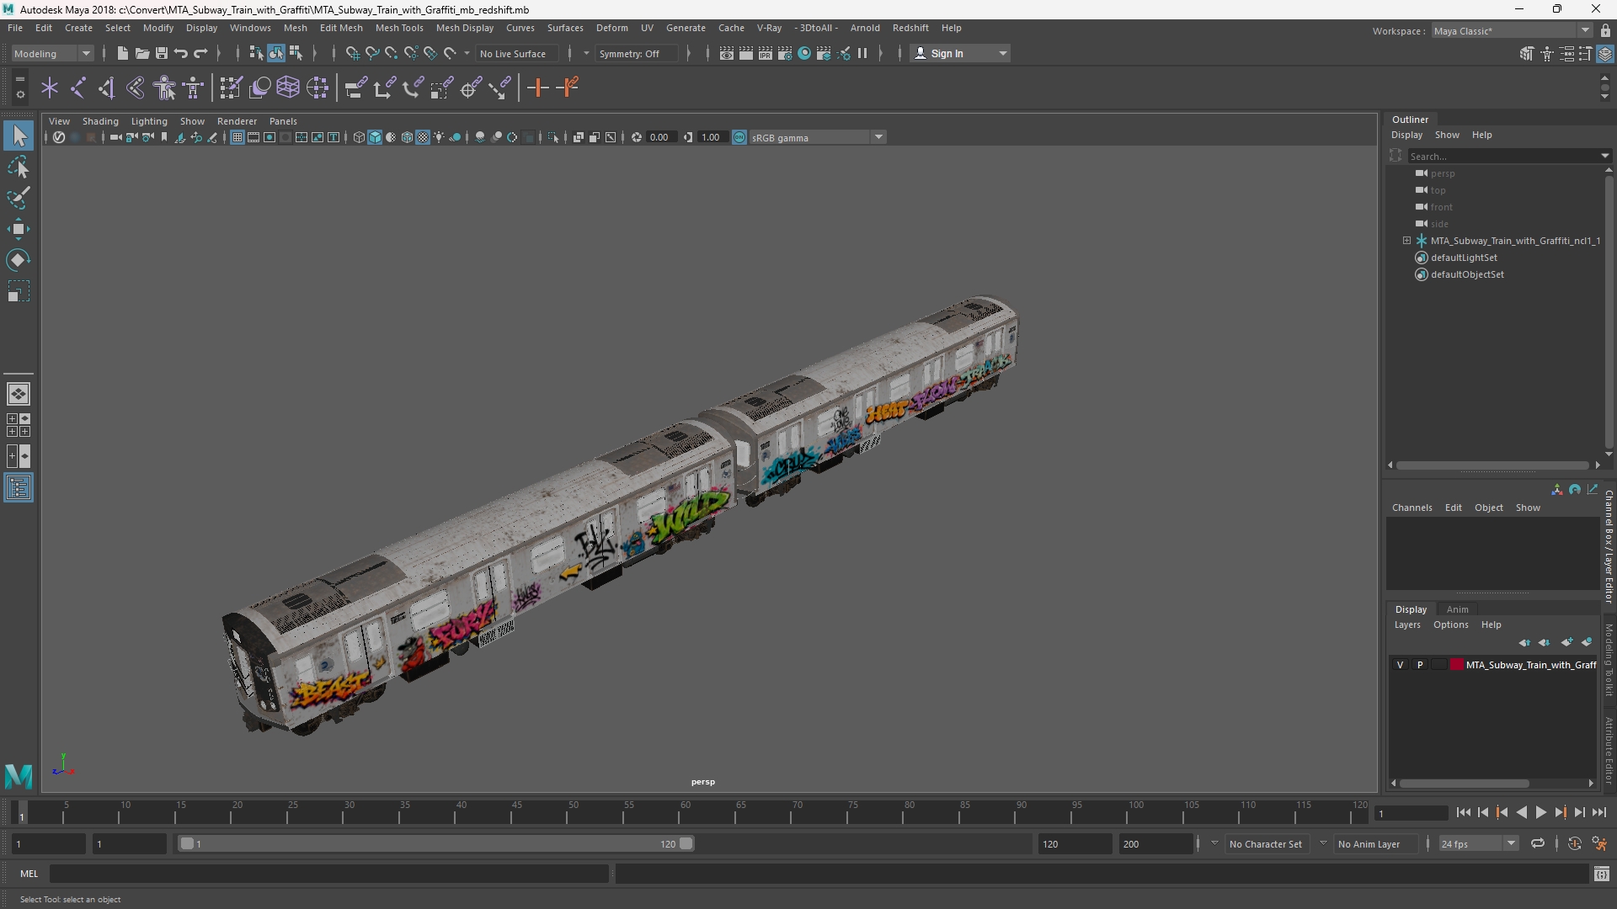Click the Undo arrow icon
Screen dimensions: 1617x909
coord(181,53)
